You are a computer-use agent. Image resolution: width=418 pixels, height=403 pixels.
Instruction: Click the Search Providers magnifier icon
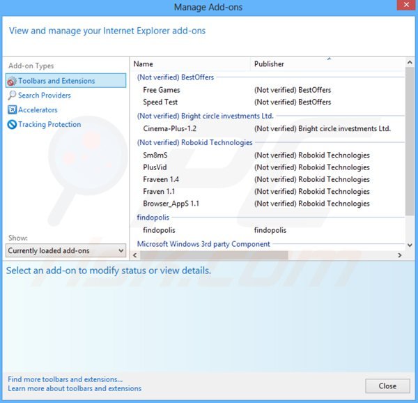[11, 96]
